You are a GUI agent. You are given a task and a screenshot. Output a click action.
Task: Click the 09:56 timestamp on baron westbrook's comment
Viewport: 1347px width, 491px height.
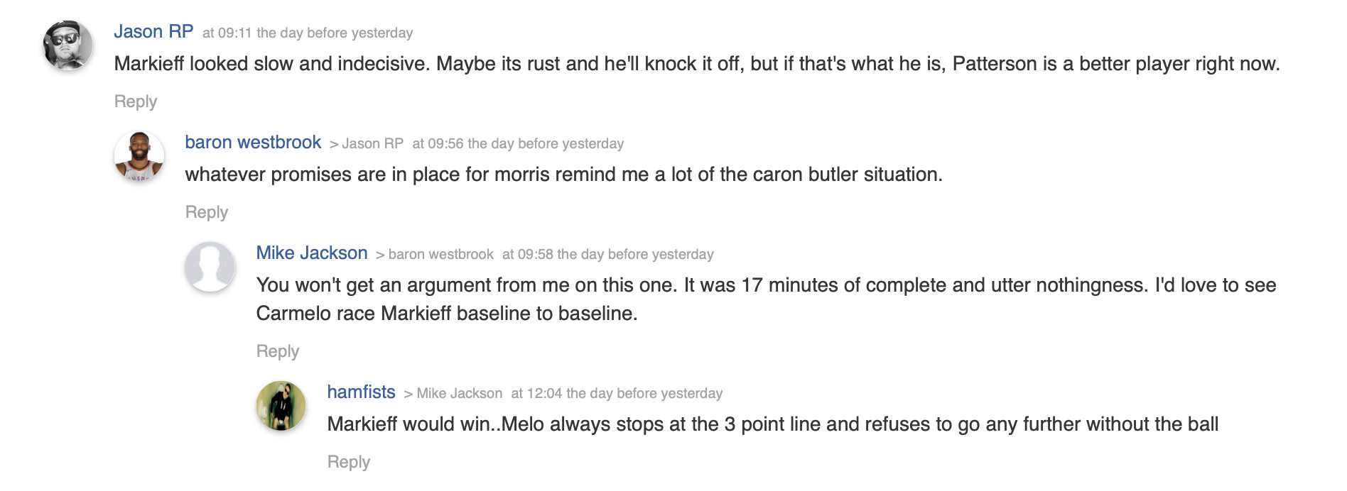pos(518,144)
